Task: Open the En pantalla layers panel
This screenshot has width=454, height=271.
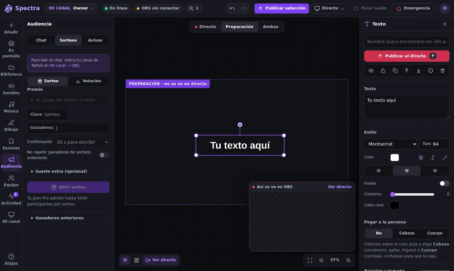Action: click(x=11, y=49)
